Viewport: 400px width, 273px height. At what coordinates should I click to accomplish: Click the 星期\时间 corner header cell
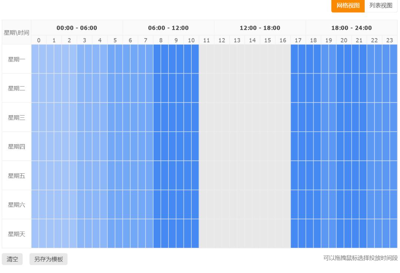coord(17,32)
